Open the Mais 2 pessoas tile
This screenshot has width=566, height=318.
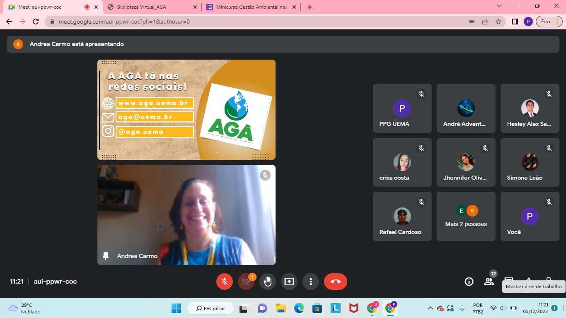click(466, 216)
